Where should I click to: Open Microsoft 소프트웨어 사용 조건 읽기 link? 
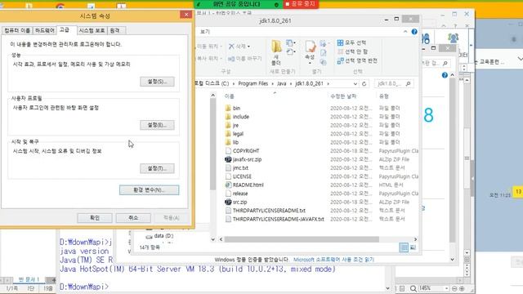pos(333,260)
